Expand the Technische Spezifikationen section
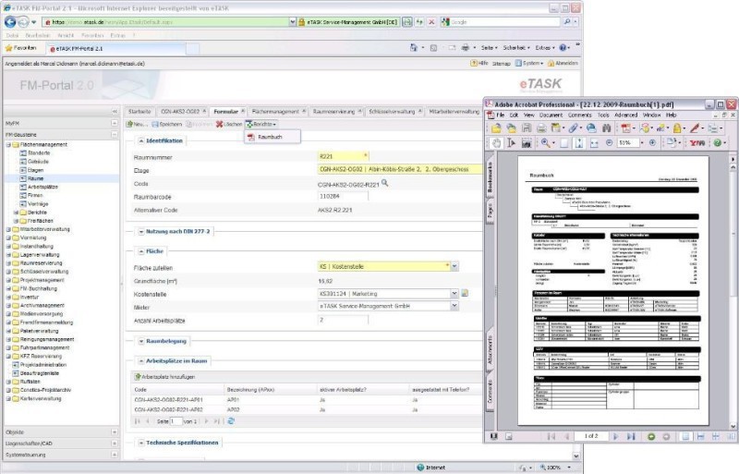 (141, 443)
